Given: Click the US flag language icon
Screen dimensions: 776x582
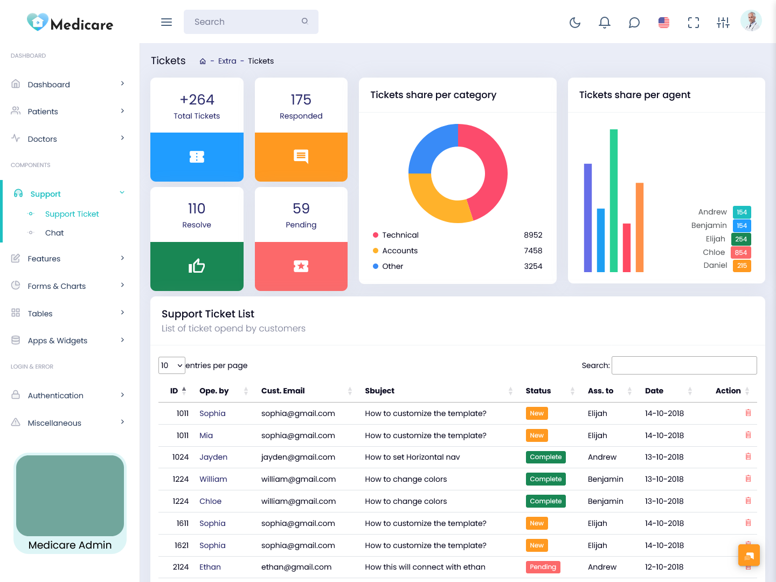Looking at the screenshot, I should pyautogui.click(x=664, y=22).
